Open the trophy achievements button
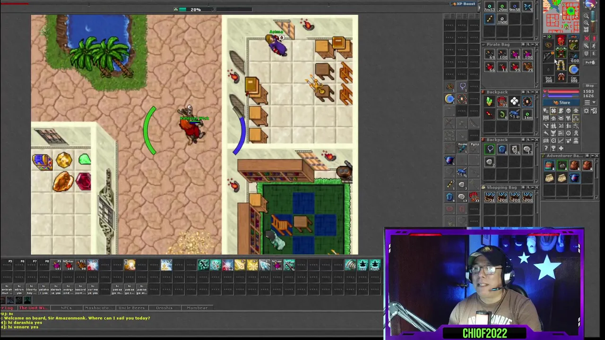The image size is (605, 340). 553,148
